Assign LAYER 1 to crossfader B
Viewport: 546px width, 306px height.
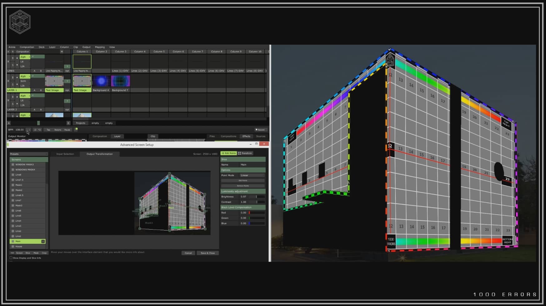[41, 90]
